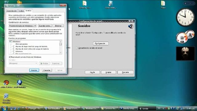The height and width of the screenshot is (111, 197).
Task: Open the red-orange icon left of avast! shortcut
Action: pos(6,84)
